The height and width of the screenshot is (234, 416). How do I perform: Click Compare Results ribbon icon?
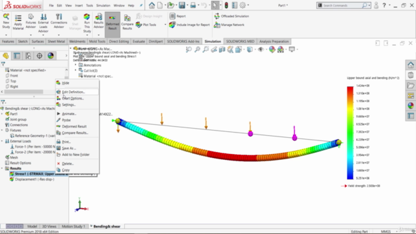(x=127, y=18)
